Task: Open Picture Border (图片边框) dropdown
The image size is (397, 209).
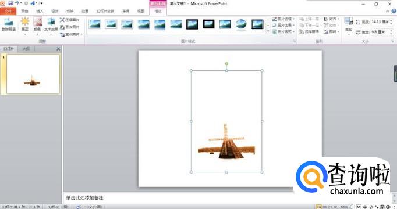Action: click(x=283, y=19)
